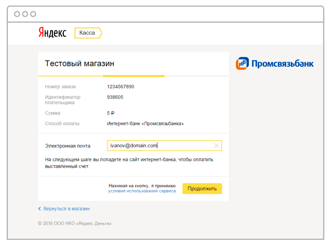
Task: Click the Яндекс logo
Action: tap(52, 33)
